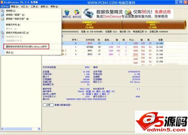Select 新建文件夹(N) in the menu
188x135 pixels.
pos(31,25)
